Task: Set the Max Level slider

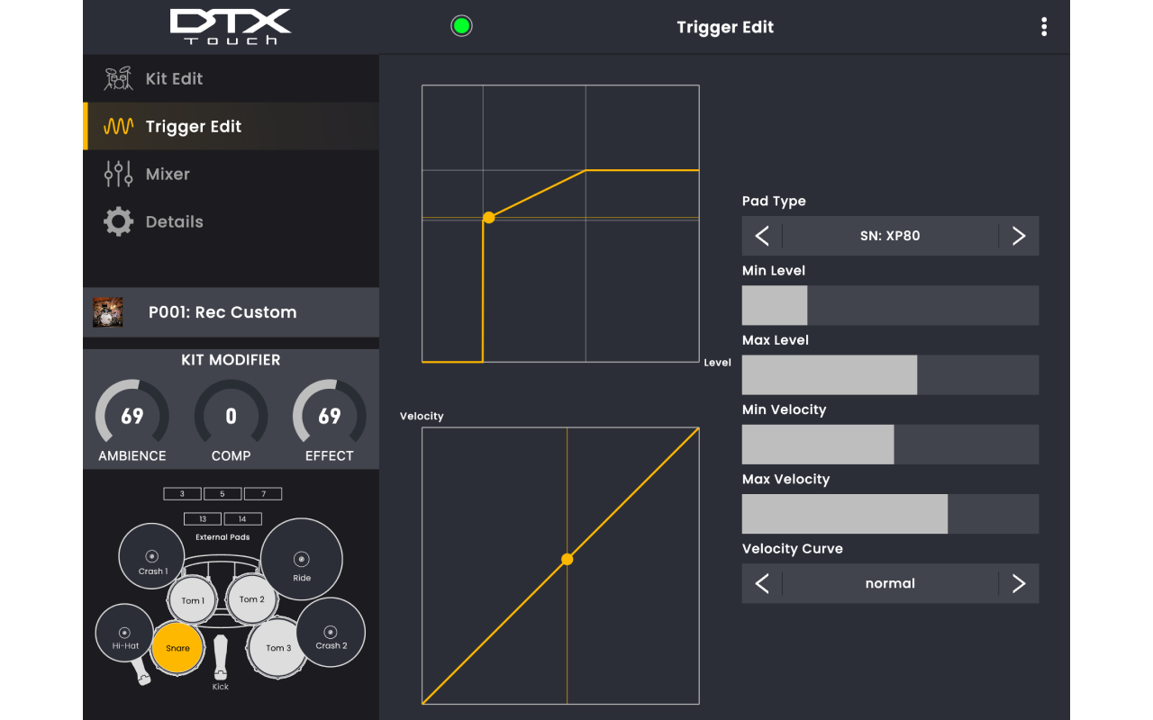Action: (890, 374)
